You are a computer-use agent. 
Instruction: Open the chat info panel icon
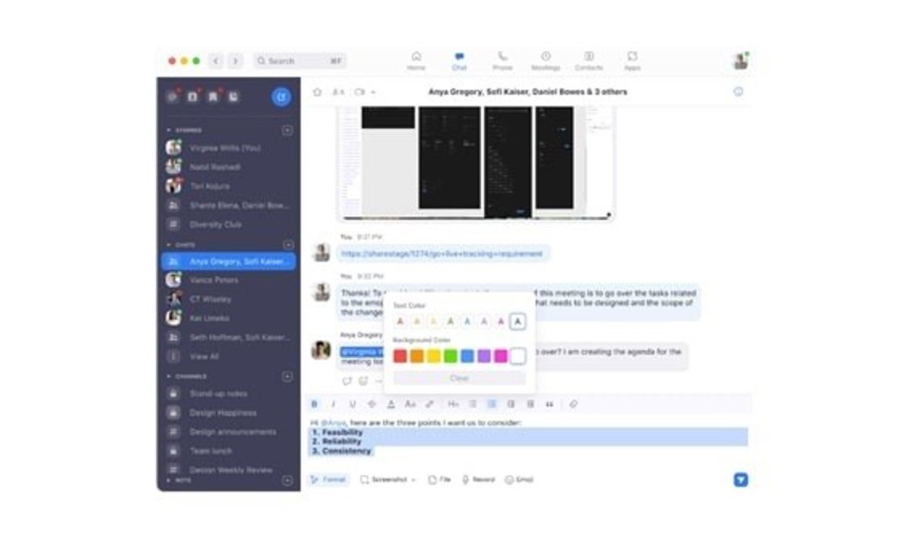point(738,92)
